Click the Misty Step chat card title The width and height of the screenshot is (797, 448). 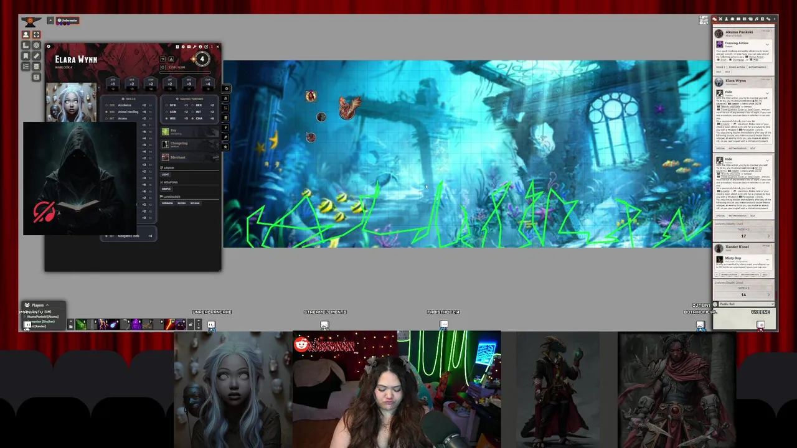coord(733,258)
